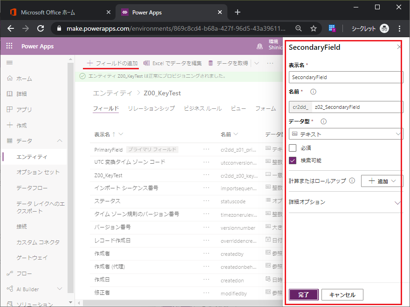Click データを取得 in the toolbar
The image size is (410, 307).
pyautogui.click(x=228, y=63)
